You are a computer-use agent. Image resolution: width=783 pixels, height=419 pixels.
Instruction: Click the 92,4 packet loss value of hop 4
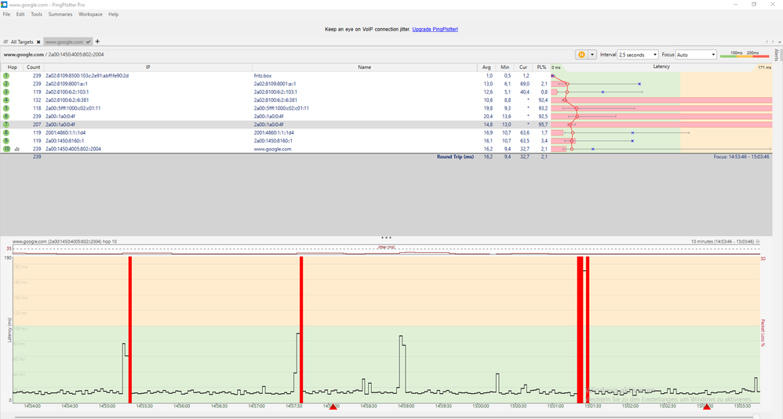tap(542, 100)
